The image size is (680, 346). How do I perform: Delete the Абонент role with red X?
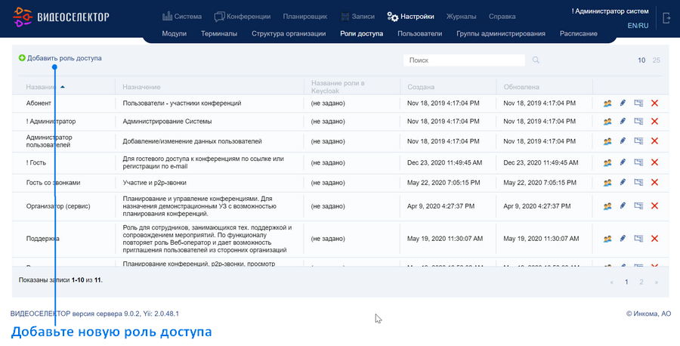[654, 103]
